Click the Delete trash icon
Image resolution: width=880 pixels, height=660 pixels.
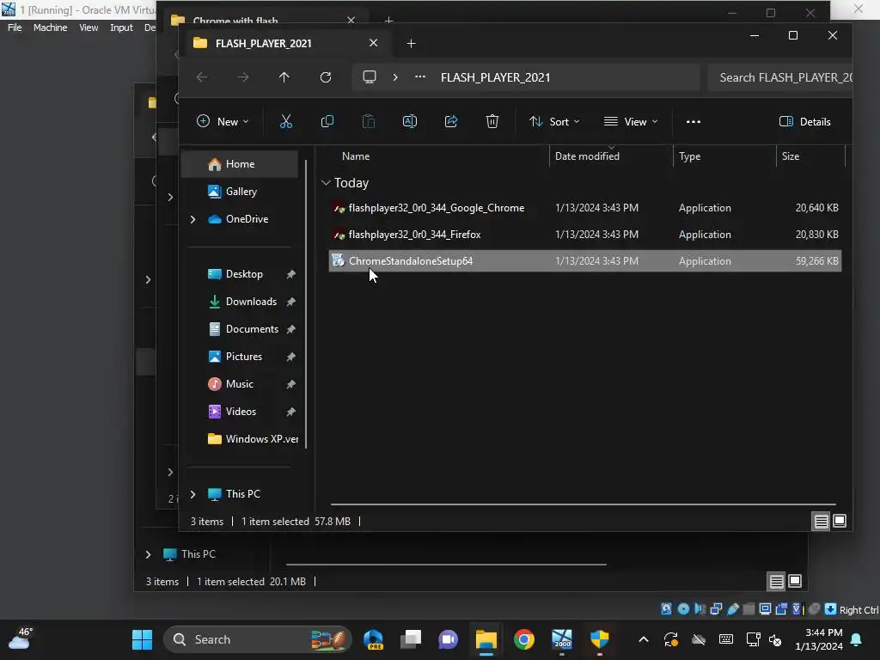coord(492,121)
